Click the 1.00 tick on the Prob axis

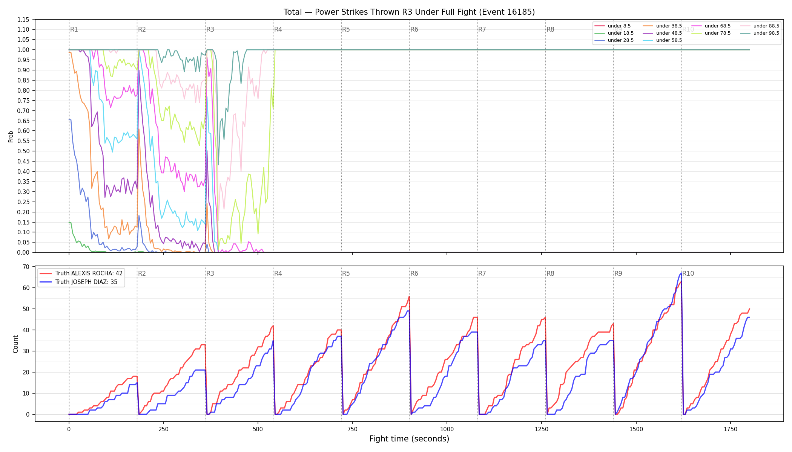(x=23, y=50)
